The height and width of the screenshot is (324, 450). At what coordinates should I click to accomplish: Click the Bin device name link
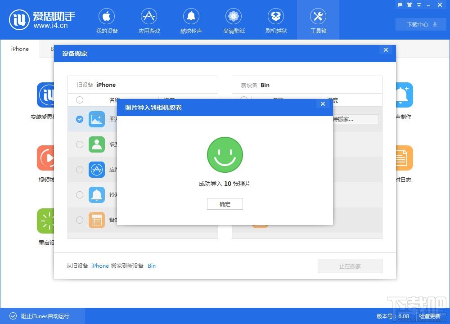point(152,265)
